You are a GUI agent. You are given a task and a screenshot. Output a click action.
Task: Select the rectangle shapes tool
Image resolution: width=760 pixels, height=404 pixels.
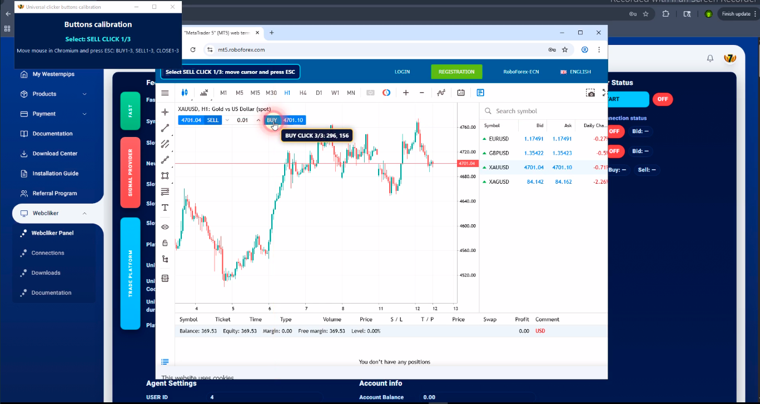click(165, 176)
